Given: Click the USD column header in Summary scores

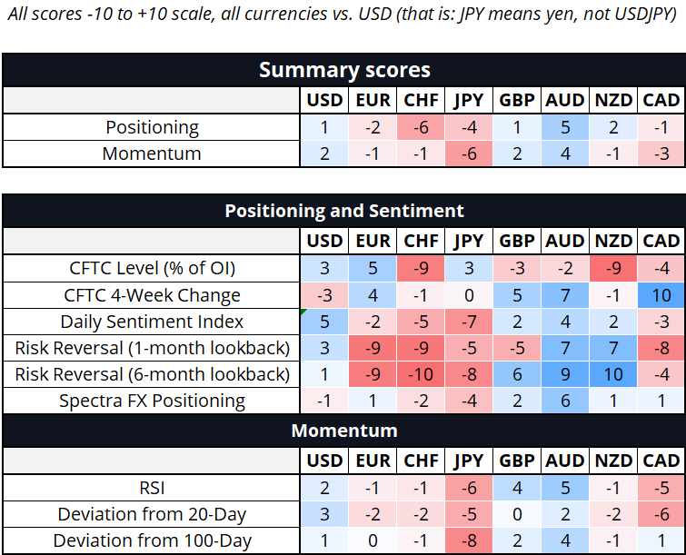Looking at the screenshot, I should click(x=324, y=101).
